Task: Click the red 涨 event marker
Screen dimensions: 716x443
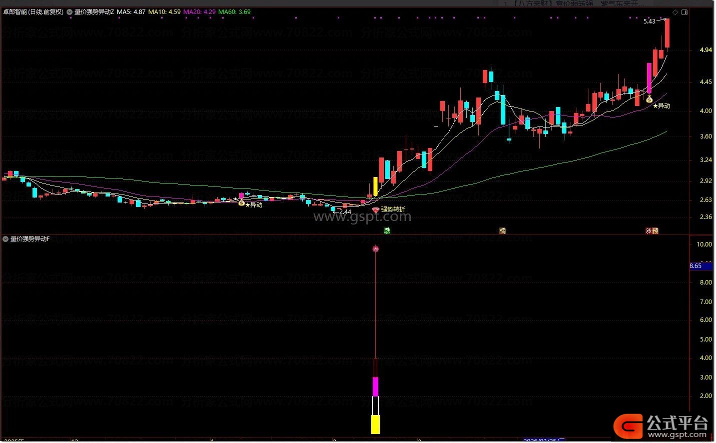Action: 648,231
